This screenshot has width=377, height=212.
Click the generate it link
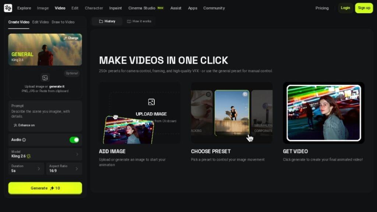coord(57,86)
